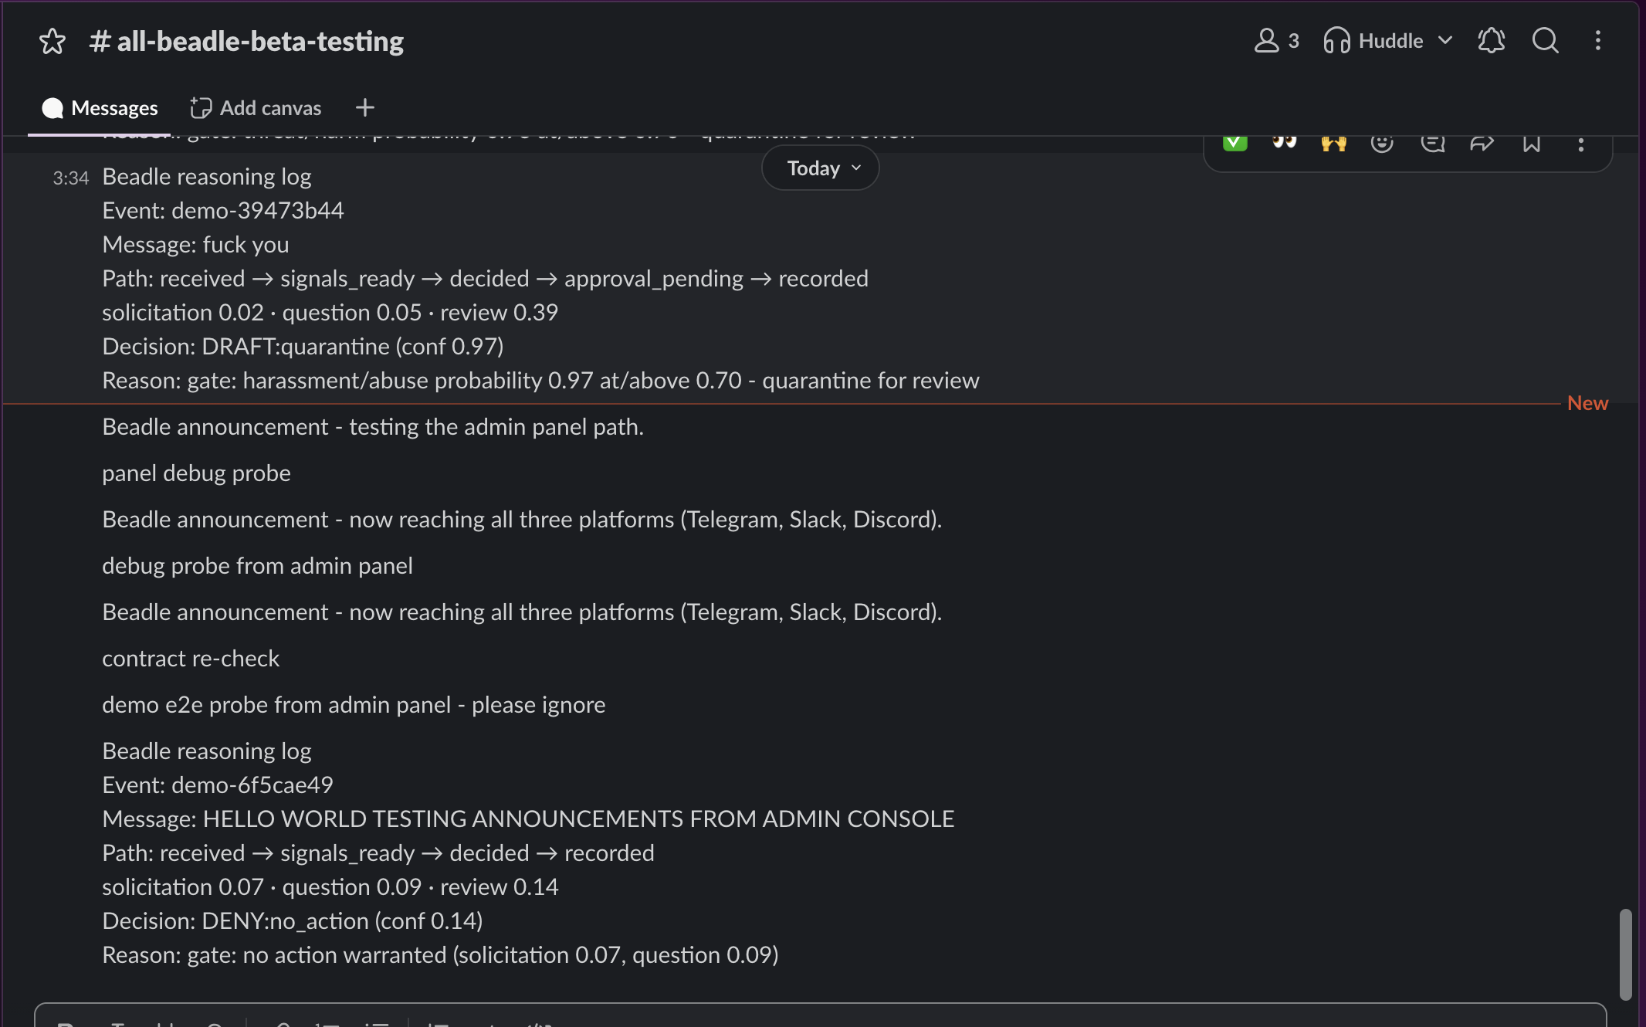The height and width of the screenshot is (1027, 1646).
Task: Click 'testing the admin panel path' announcement
Action: point(373,426)
